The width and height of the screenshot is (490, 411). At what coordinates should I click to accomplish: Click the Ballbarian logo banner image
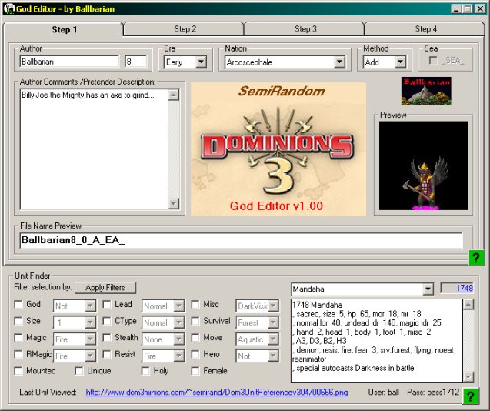(x=426, y=91)
